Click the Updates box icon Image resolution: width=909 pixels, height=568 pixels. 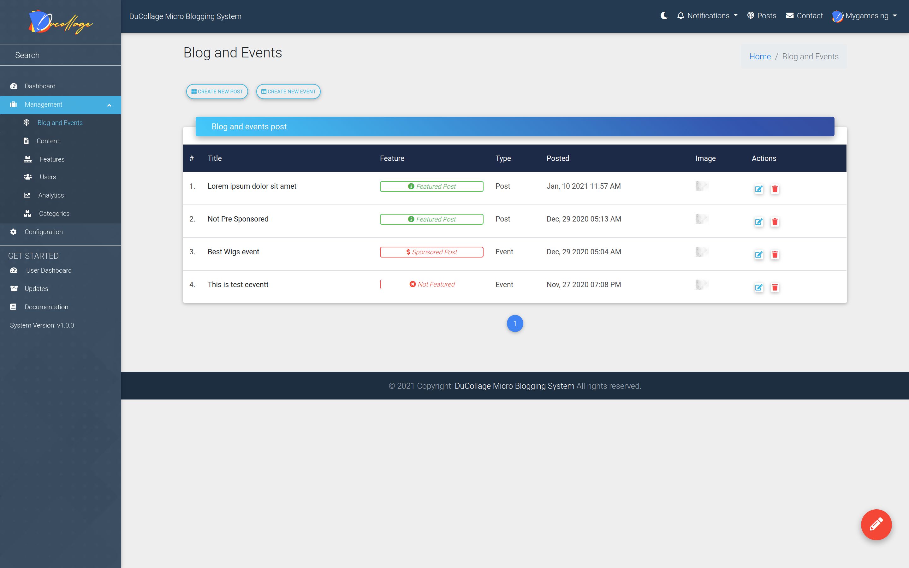click(14, 288)
